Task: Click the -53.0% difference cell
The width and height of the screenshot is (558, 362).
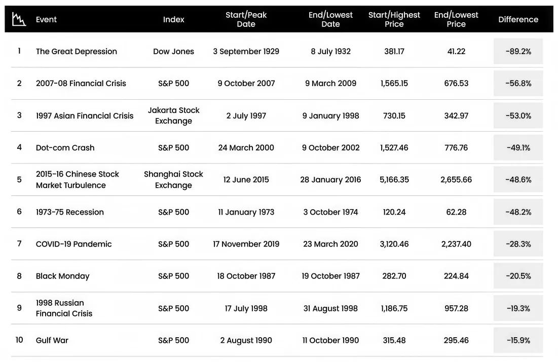Action: (518, 116)
